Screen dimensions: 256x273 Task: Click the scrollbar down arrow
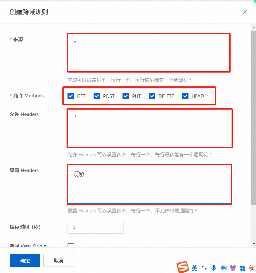point(254,243)
